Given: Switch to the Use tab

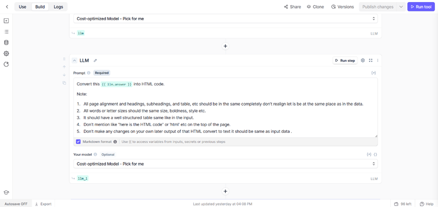Looking at the screenshot, I should (23, 7).
